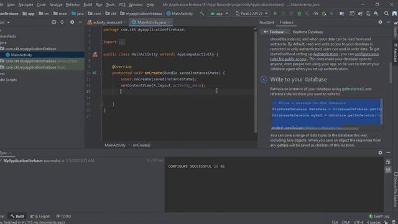Click the Scroll from Source target icon
The height and width of the screenshot is (224, 398).
click(54, 22)
